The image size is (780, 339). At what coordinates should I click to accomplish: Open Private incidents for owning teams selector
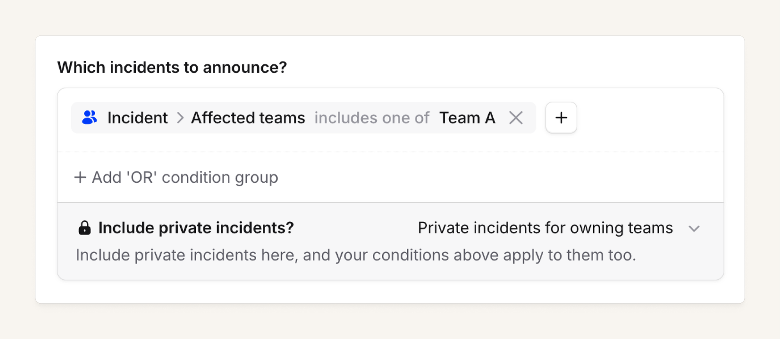coord(558,228)
